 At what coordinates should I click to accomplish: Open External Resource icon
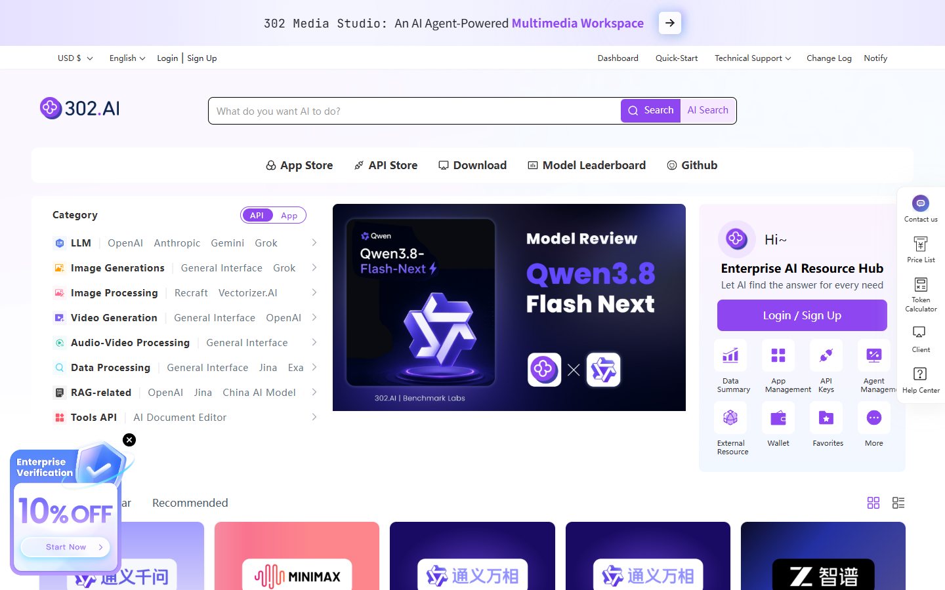tap(730, 418)
